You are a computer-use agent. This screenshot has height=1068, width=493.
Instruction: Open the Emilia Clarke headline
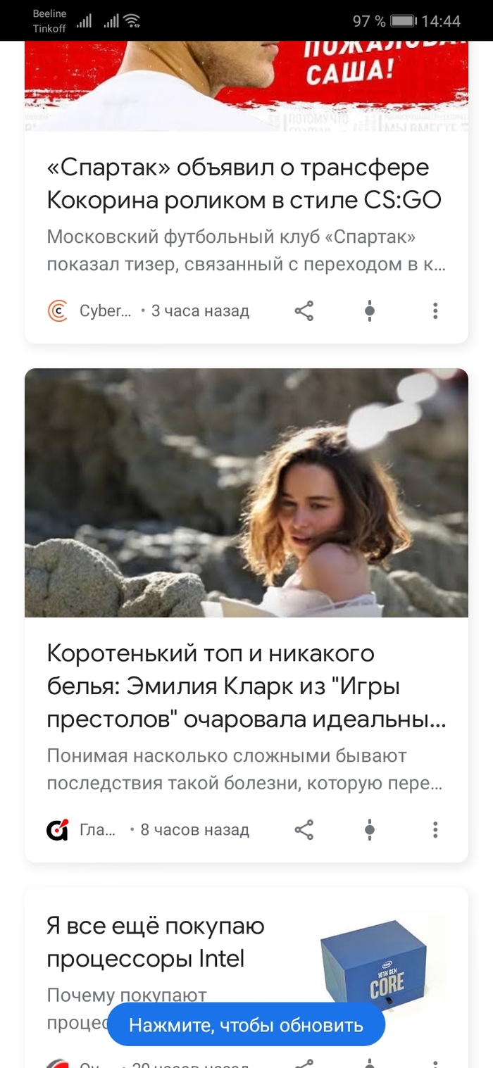tap(246, 686)
